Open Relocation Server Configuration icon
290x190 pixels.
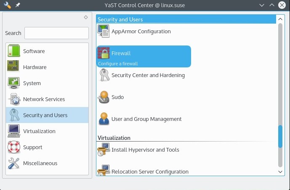pyautogui.click(x=104, y=170)
